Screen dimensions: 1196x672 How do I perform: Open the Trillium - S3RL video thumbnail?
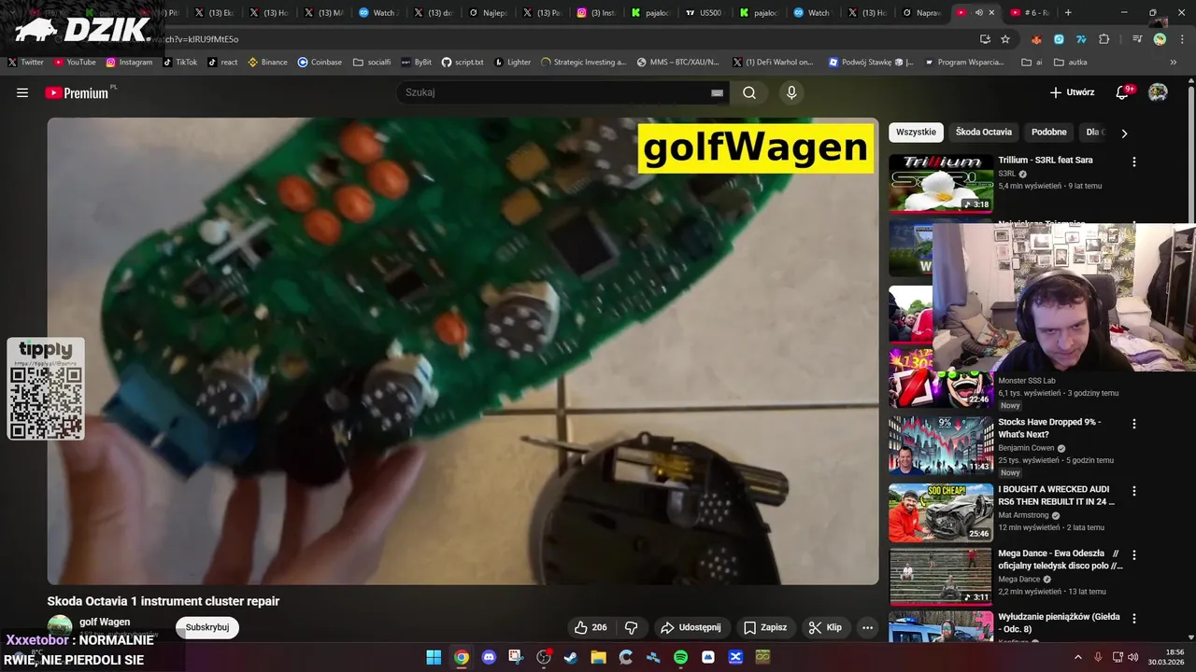tap(941, 183)
